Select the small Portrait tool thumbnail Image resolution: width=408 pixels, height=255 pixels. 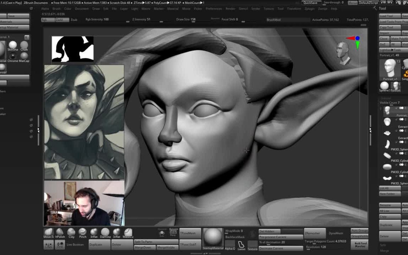pyautogui.click(x=396, y=87)
